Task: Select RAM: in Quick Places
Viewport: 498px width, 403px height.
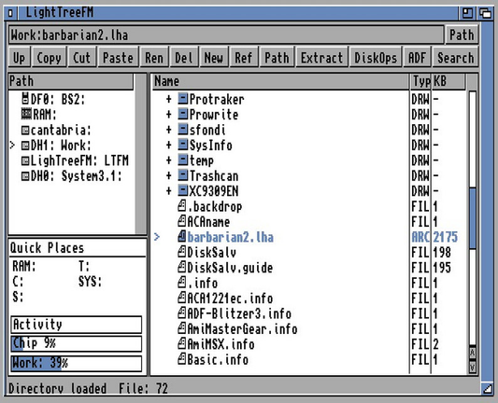Action: (x=24, y=266)
